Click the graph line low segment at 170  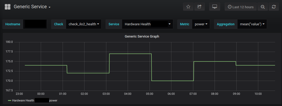173,81
